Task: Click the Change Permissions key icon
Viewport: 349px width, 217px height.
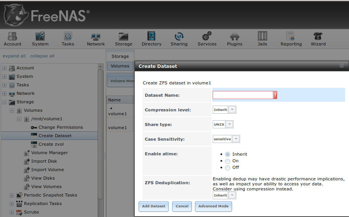Action: (x=34, y=128)
